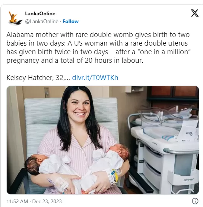203x207 pixels.
Task: Open the tweet info icon beside the date
Action: (195, 201)
